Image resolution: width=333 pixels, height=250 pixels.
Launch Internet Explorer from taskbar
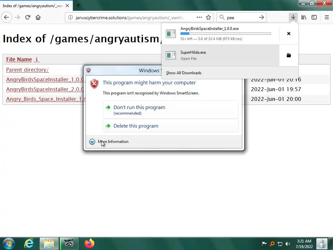click(29, 243)
